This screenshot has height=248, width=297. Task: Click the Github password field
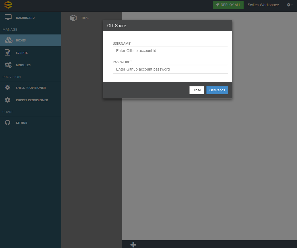[170, 69]
